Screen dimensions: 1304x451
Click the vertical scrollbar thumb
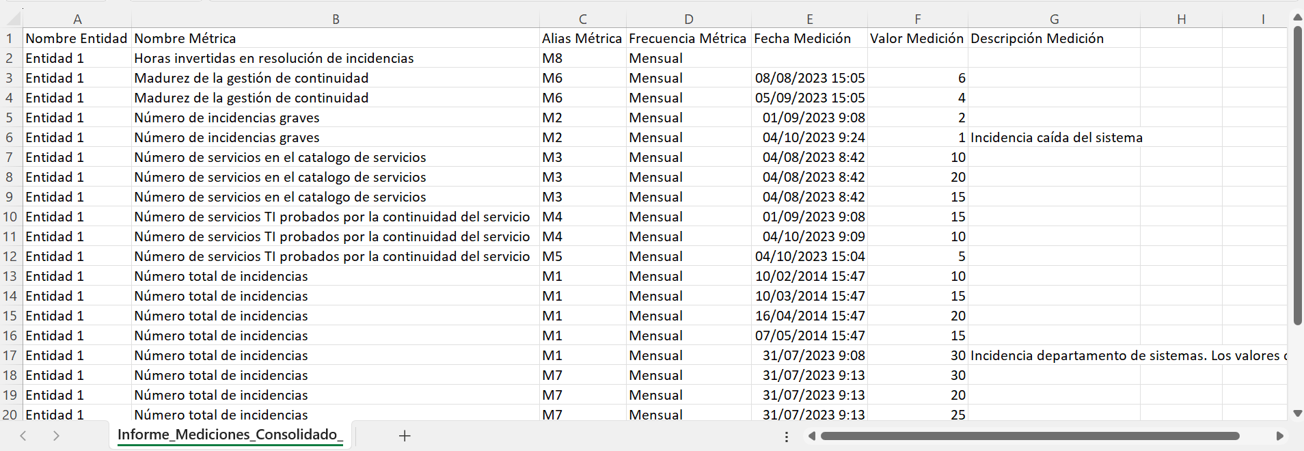click(1297, 174)
